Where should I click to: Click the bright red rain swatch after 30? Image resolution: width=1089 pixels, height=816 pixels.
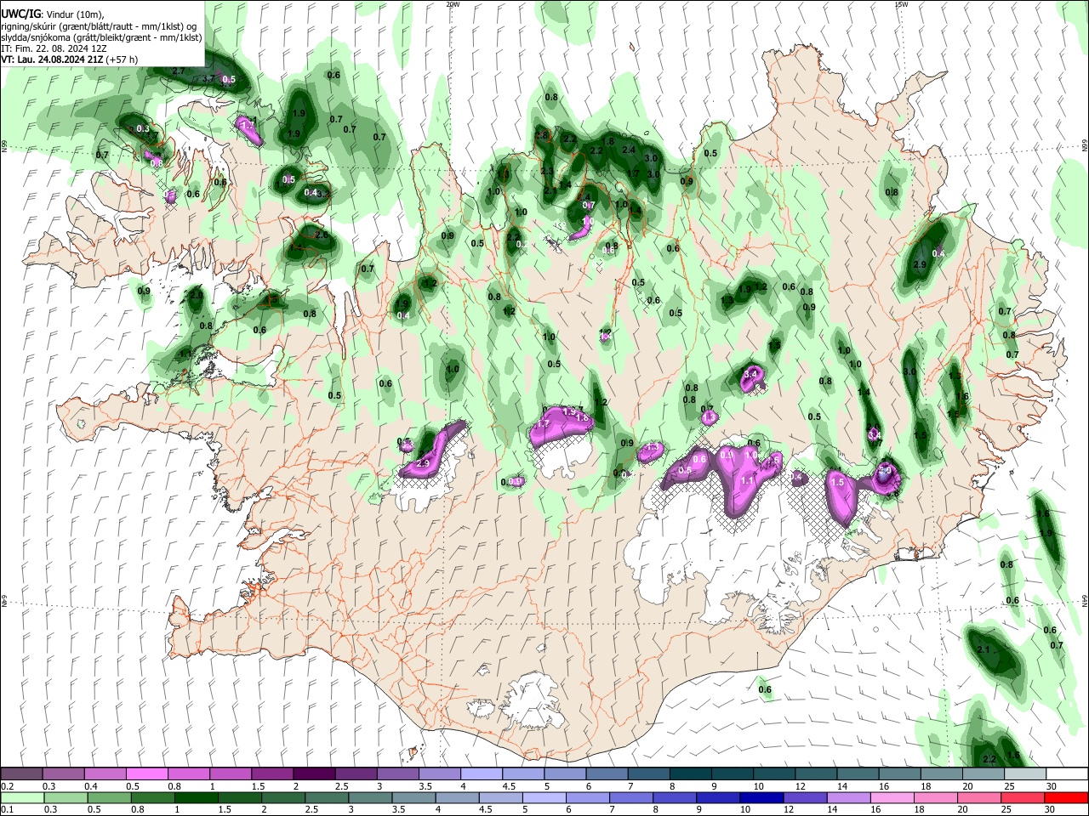1066,797
